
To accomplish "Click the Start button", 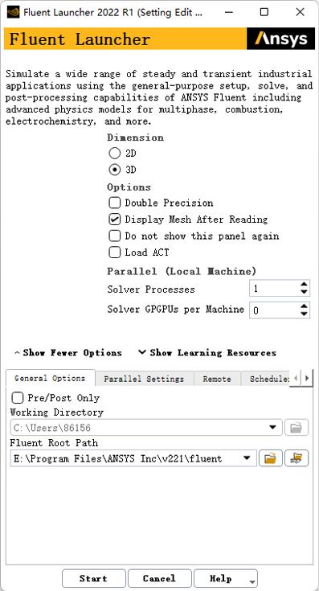I will pyautogui.click(x=93, y=579).
